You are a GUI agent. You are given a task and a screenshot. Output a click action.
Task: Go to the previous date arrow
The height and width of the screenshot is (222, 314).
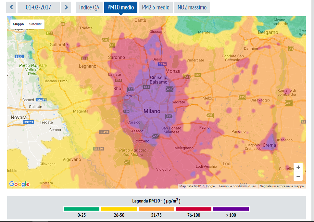coord(11,7)
